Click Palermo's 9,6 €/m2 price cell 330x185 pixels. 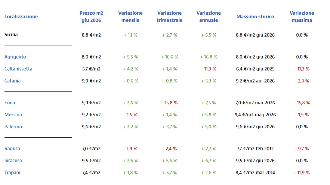coord(91,127)
